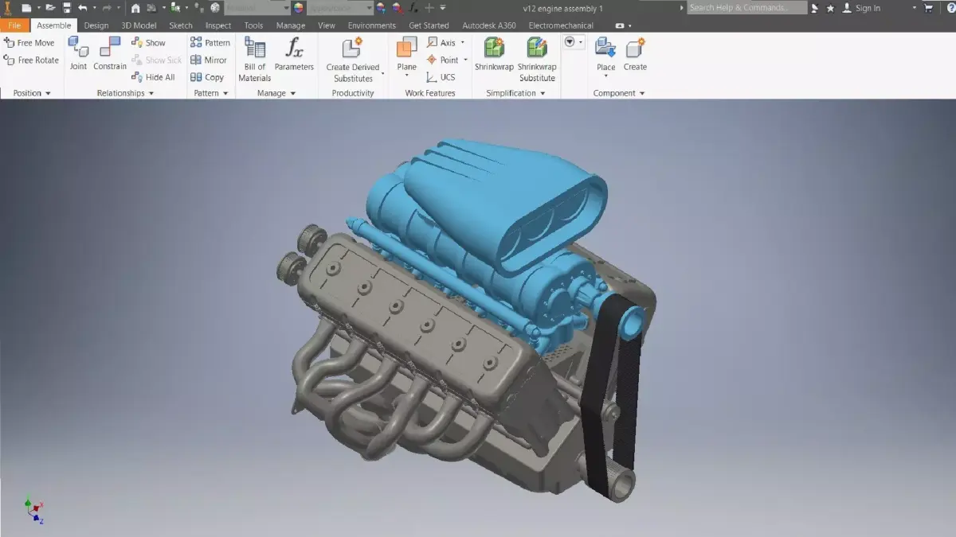This screenshot has height=537, width=956.
Task: Click the Home icon in quick access toolbar
Action: coord(135,8)
